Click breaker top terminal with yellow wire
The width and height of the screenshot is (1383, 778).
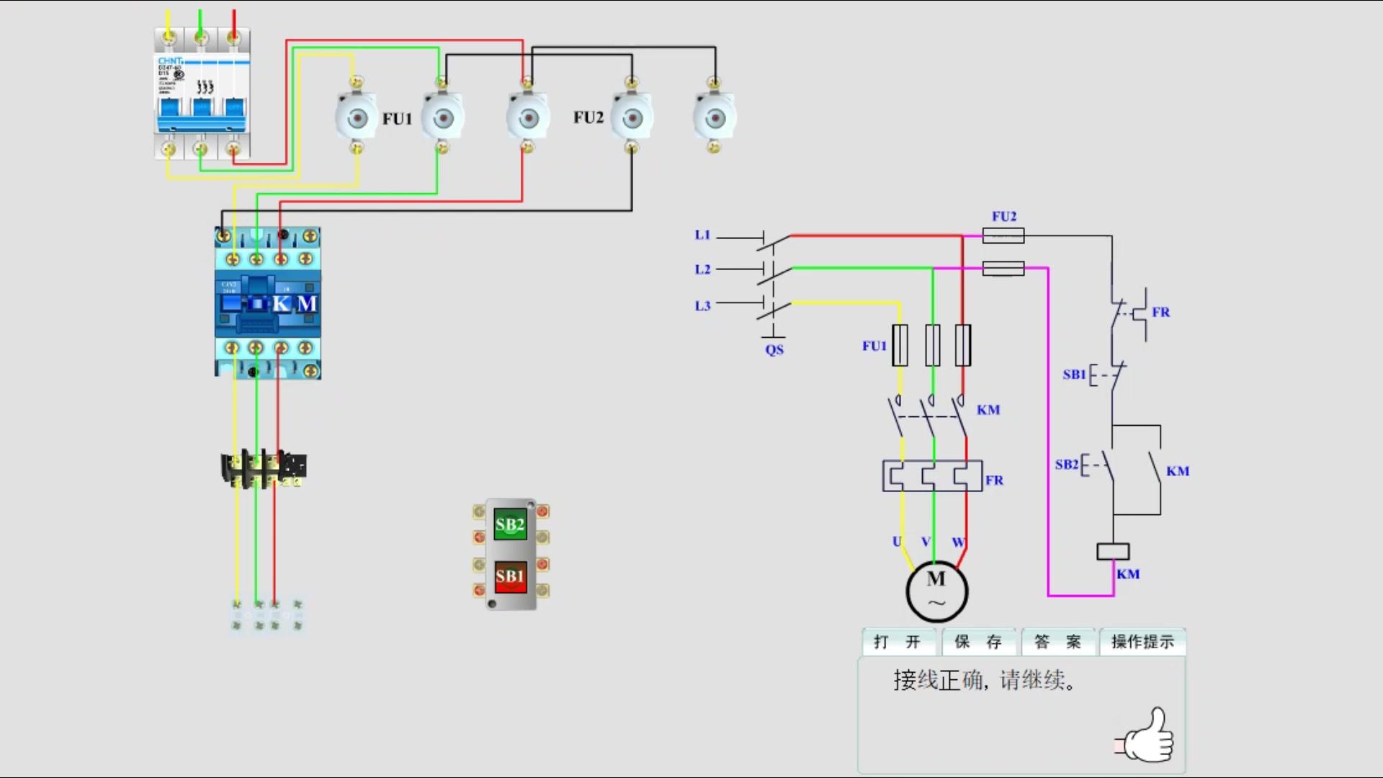coord(169,37)
